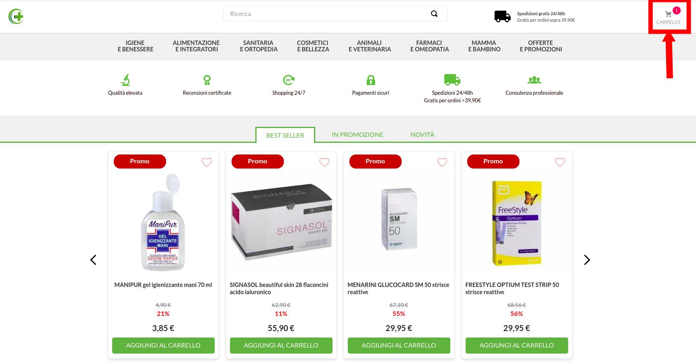
Task: Toggle wishlist heart on MANIPUR gel
Action: (x=207, y=162)
